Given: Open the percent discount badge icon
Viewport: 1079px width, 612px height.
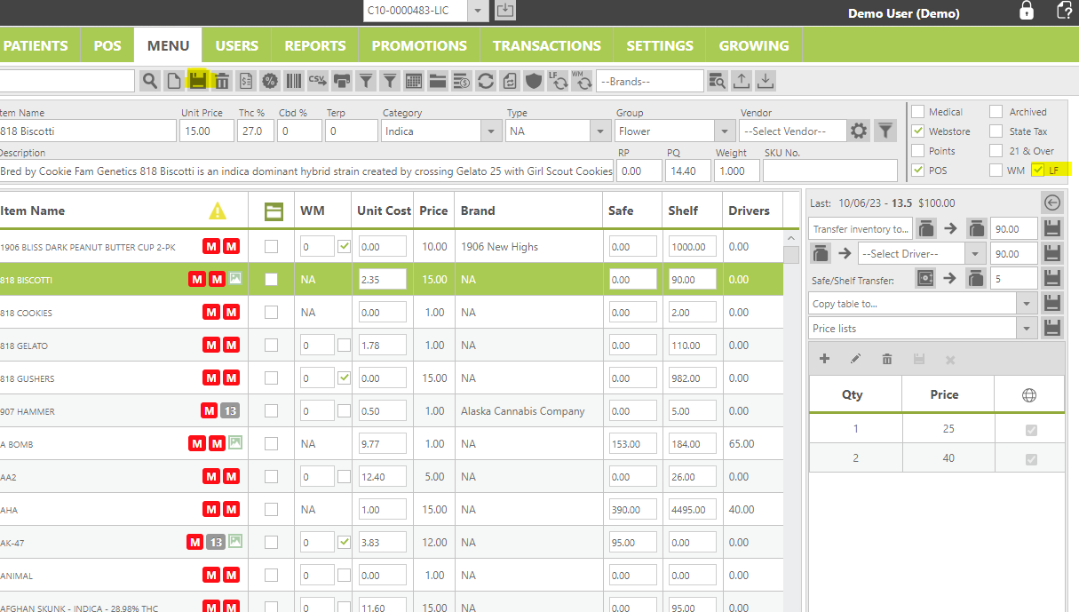Looking at the screenshot, I should [x=270, y=81].
